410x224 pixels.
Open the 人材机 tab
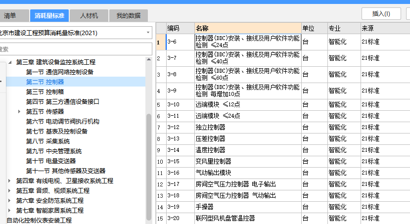click(x=89, y=16)
